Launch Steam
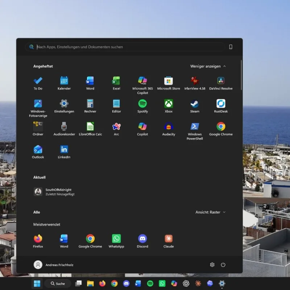290x290 pixels. [x=195, y=106]
